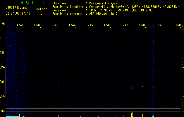This screenshot has width=184, height=117.
Task: Click the 1.1 kHz frequency label
Action: click(x=2, y=38)
